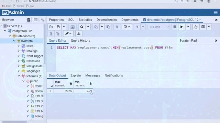Select the 9.99 result cell
220x123 pixels.
click(83, 91)
